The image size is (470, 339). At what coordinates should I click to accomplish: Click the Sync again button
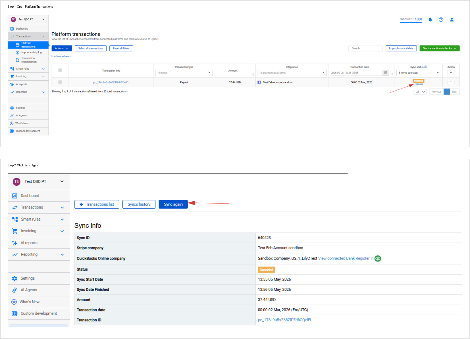coord(173,204)
